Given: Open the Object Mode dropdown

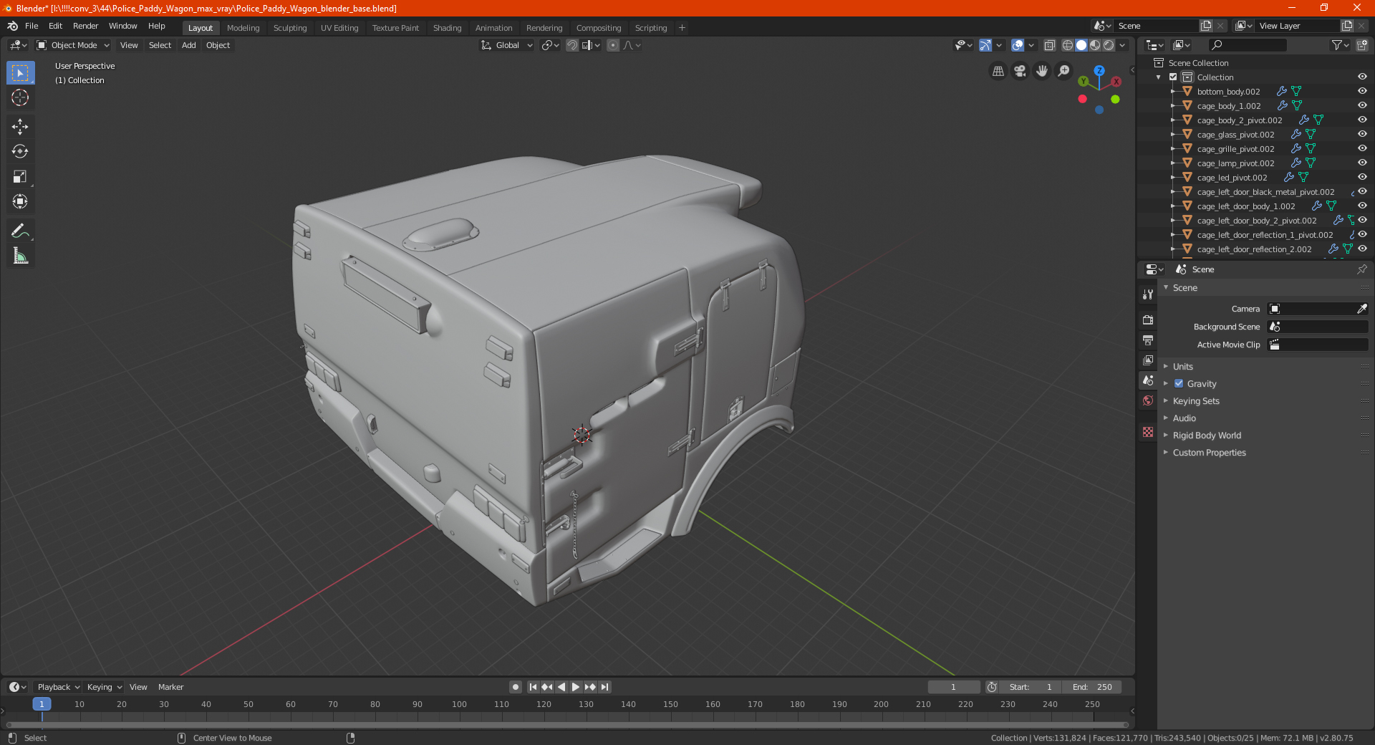Looking at the screenshot, I should [x=73, y=45].
